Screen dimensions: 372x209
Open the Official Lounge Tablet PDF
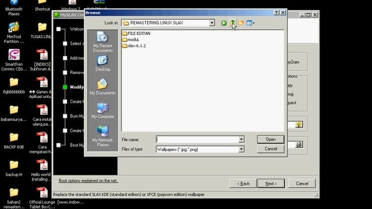pos(42,198)
